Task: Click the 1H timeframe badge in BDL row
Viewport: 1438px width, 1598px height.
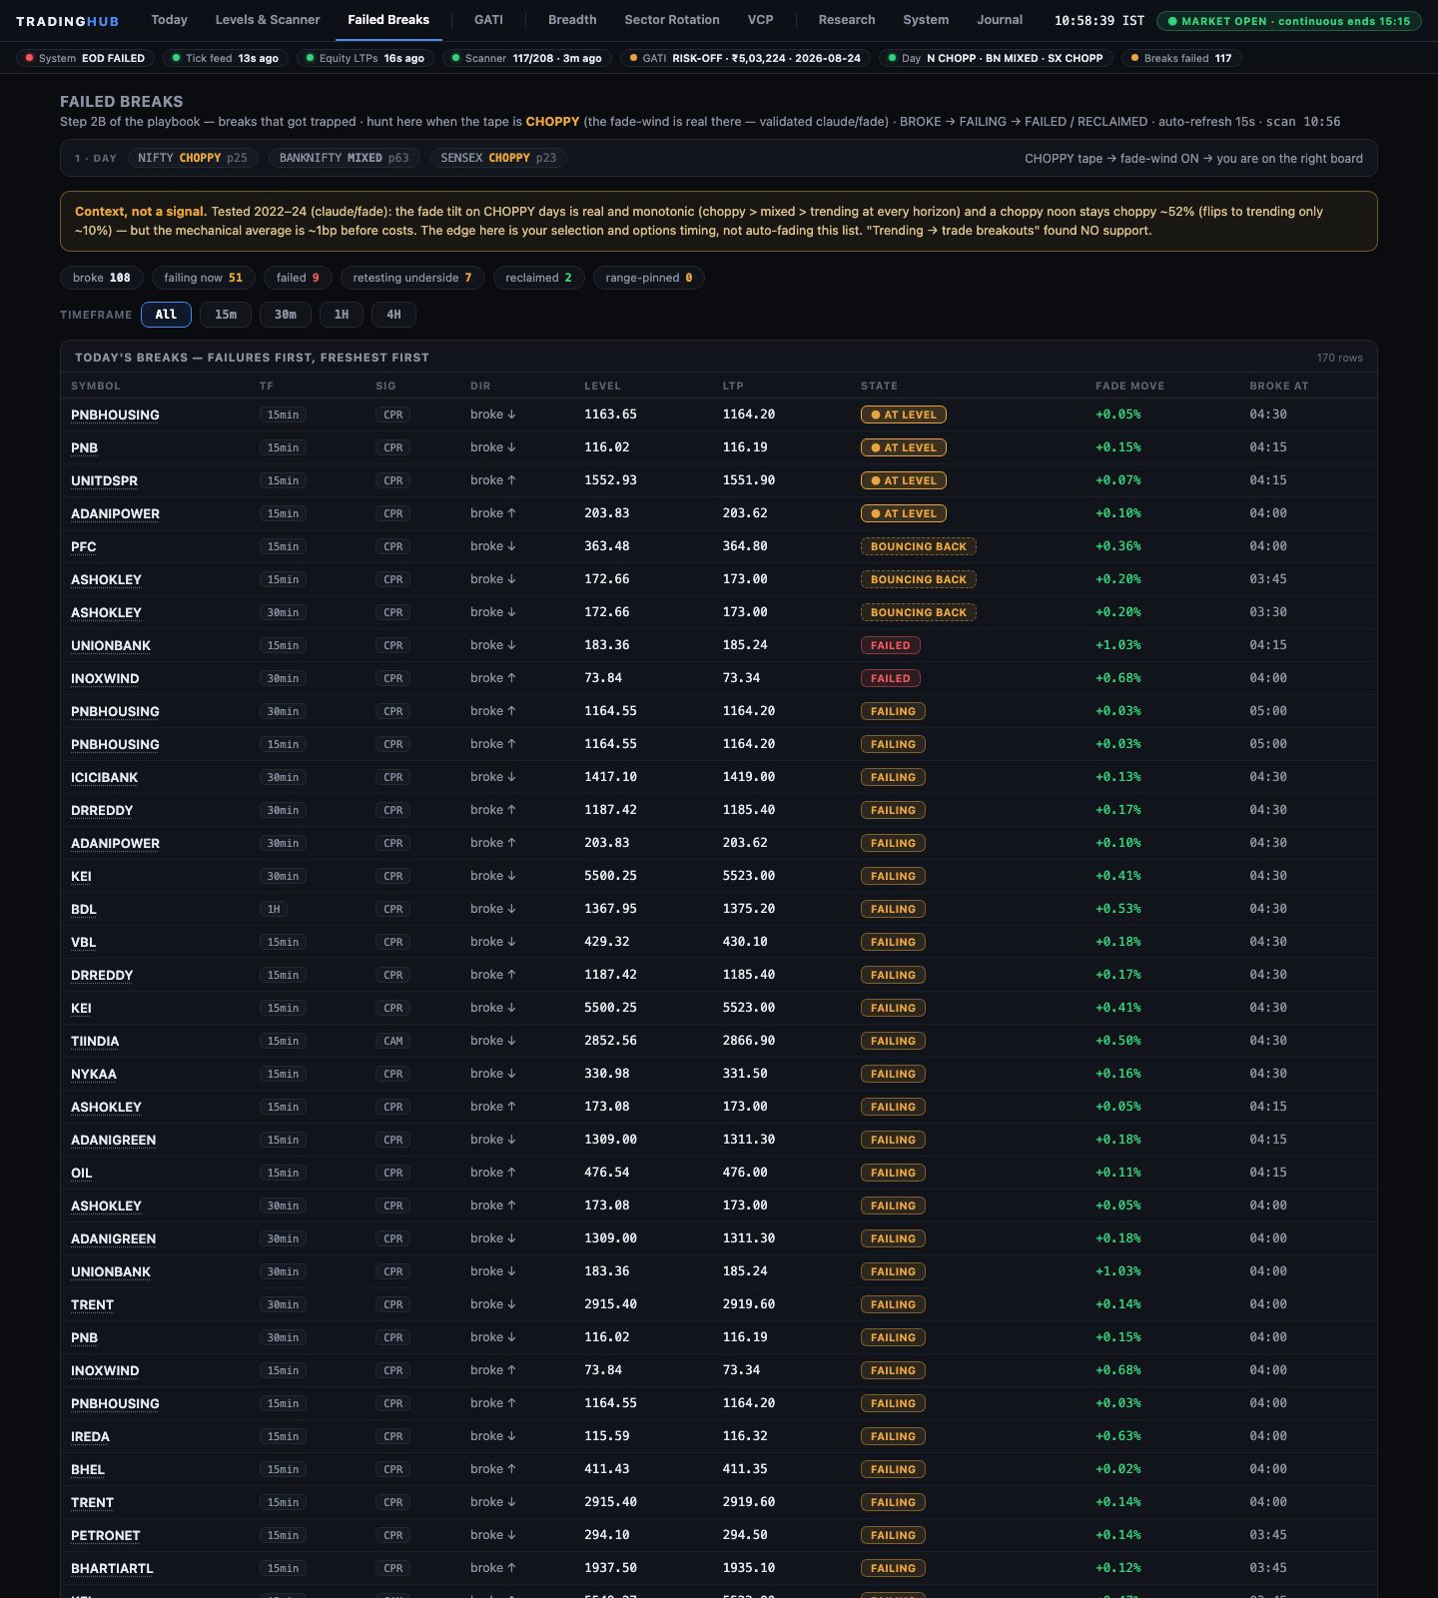Action: click(274, 909)
